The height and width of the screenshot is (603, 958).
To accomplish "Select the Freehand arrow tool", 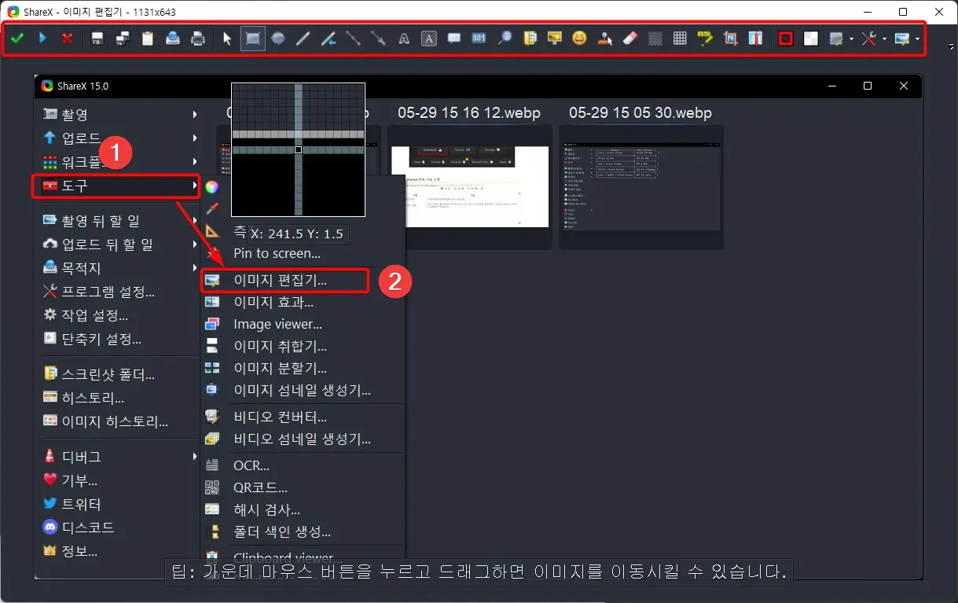I will click(x=329, y=39).
